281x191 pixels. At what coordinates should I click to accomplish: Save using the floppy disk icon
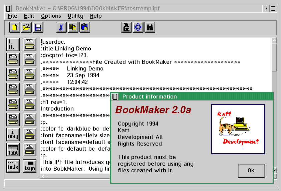[x=38, y=27]
